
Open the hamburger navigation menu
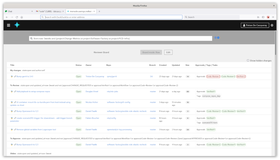pyautogui.click(x=8, y=25)
